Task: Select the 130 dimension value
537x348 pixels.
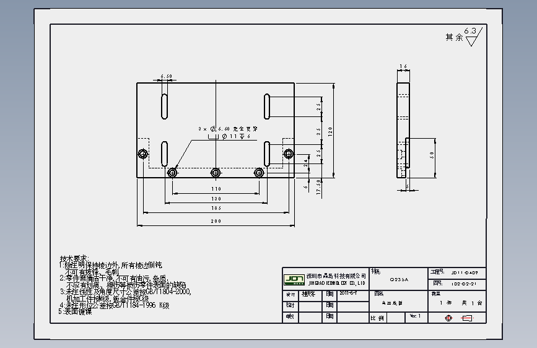Action: (x=216, y=199)
